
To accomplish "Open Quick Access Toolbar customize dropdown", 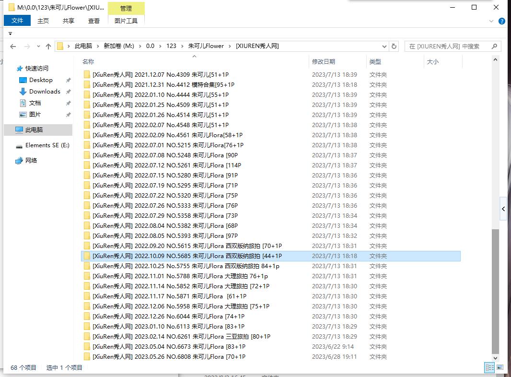I will [10, 34].
